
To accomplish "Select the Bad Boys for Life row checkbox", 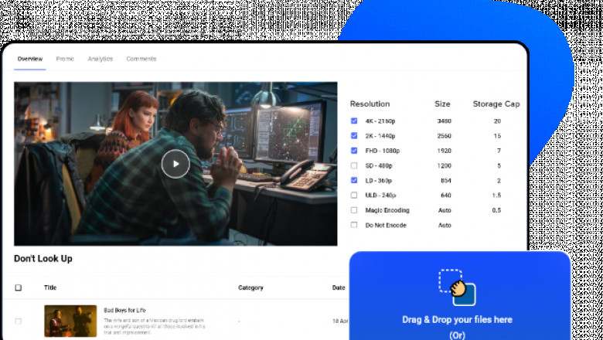I will pos(18,321).
